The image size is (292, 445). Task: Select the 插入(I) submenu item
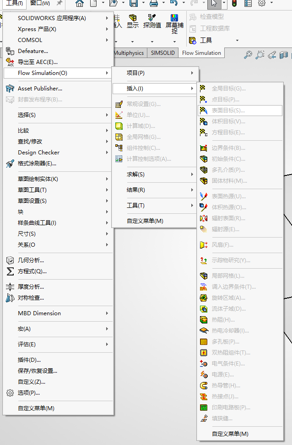(x=154, y=89)
